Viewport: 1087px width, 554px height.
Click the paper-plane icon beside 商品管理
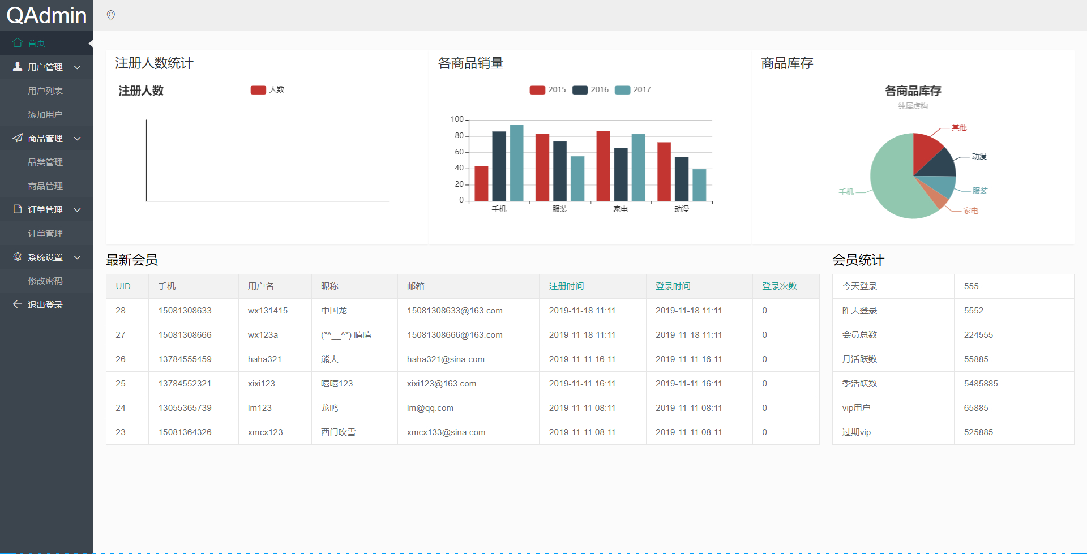(x=16, y=138)
